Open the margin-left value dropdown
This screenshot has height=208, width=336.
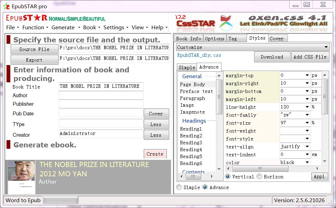(x=307, y=99)
